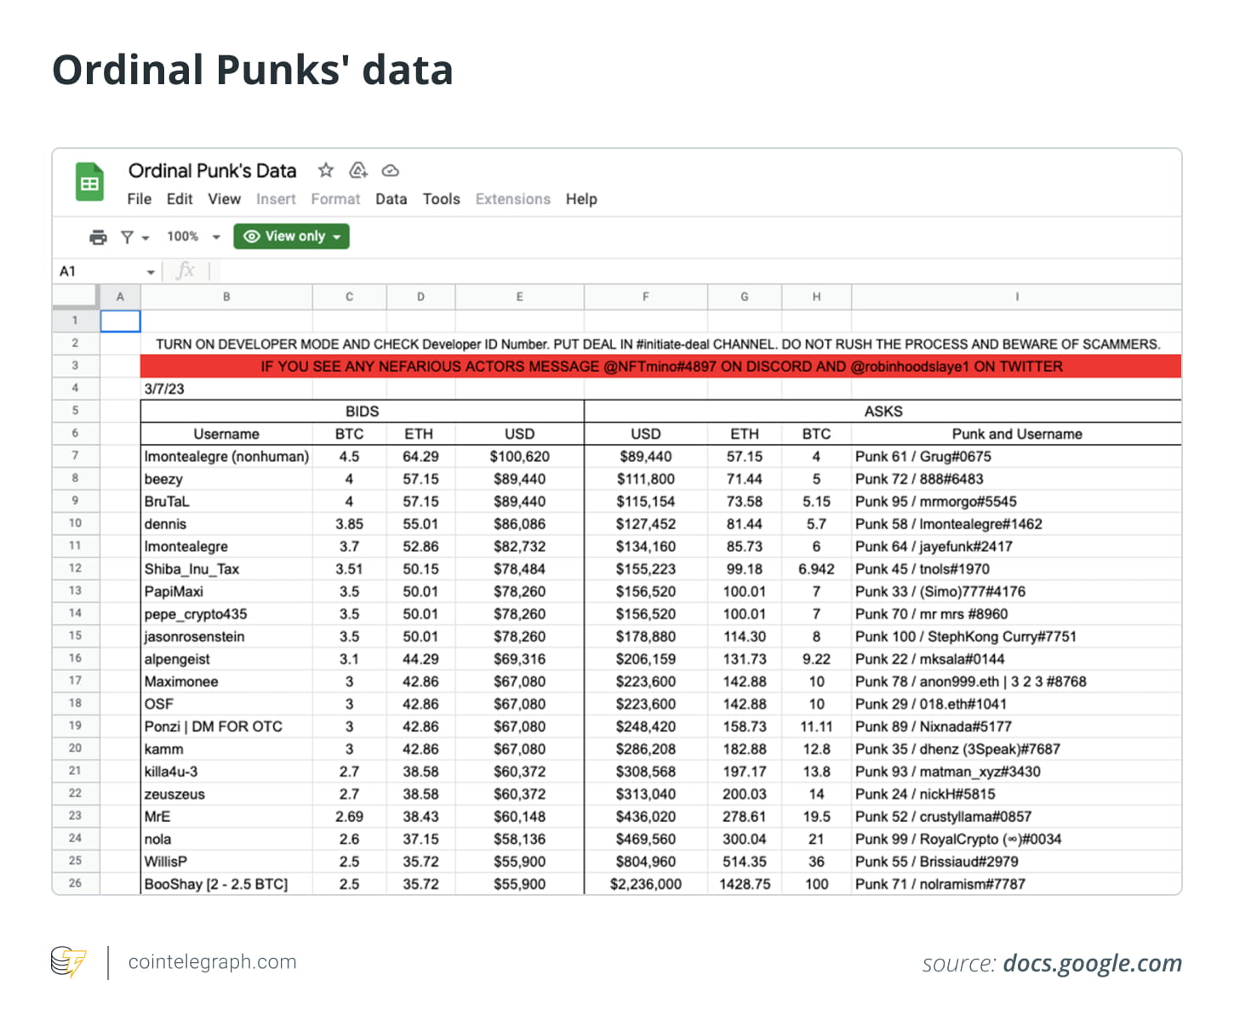Viewport: 1234px width, 1031px height.
Task: Open the 100% zoom dropdown
Action: point(193,236)
